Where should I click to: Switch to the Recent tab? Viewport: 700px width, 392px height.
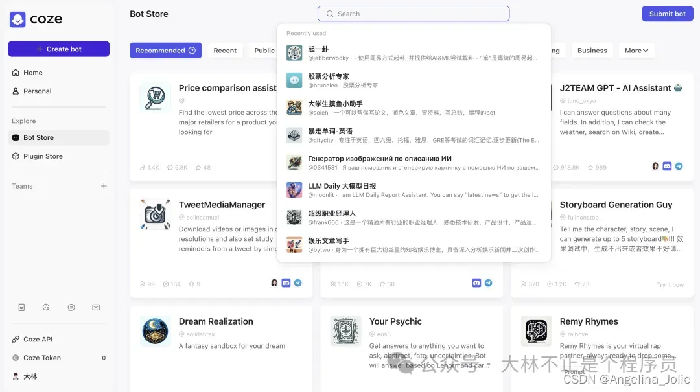coord(225,51)
